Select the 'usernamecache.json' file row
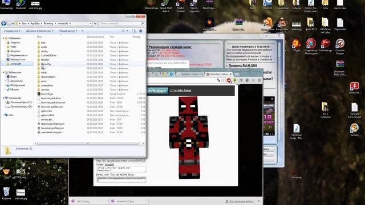This screenshot has width=365, height=205. point(91,132)
